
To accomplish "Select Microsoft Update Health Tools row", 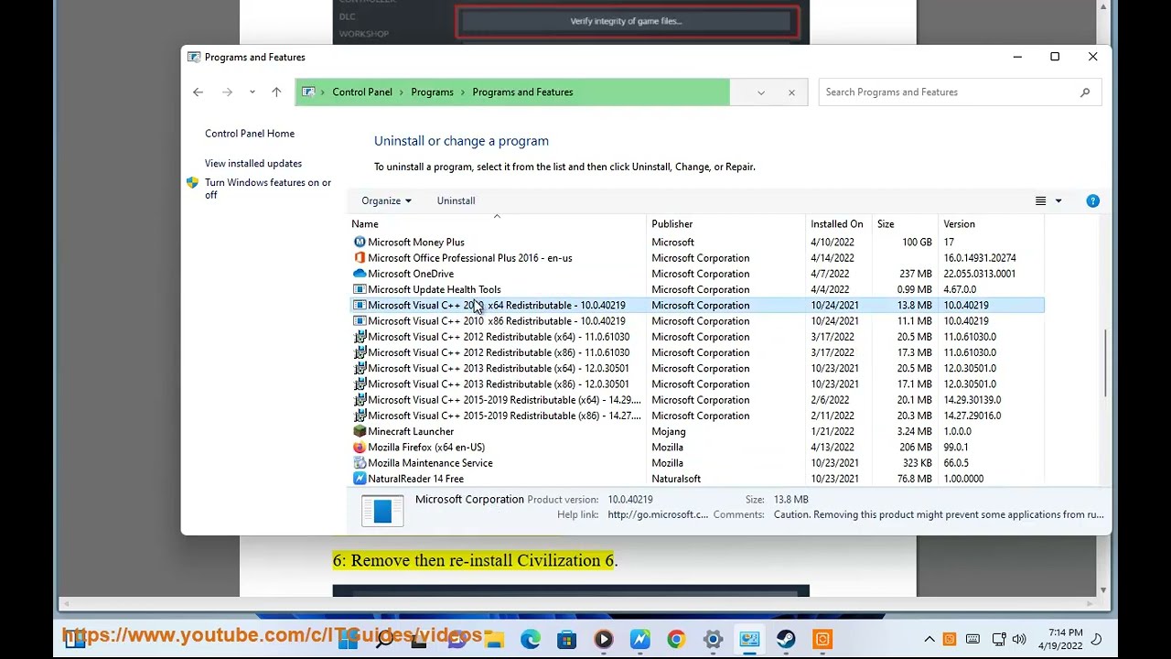I will click(x=697, y=289).
